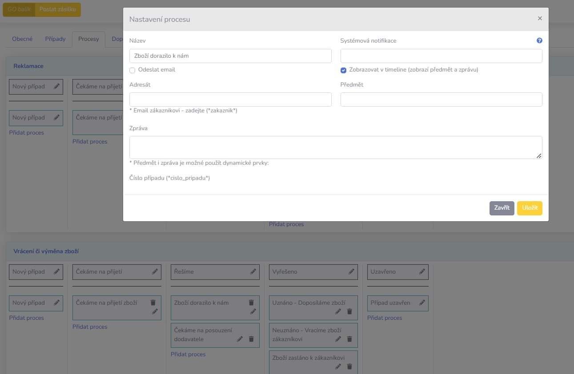Click the Reklamace section heading
Viewport: 574px width, 374px height.
[x=28, y=66]
